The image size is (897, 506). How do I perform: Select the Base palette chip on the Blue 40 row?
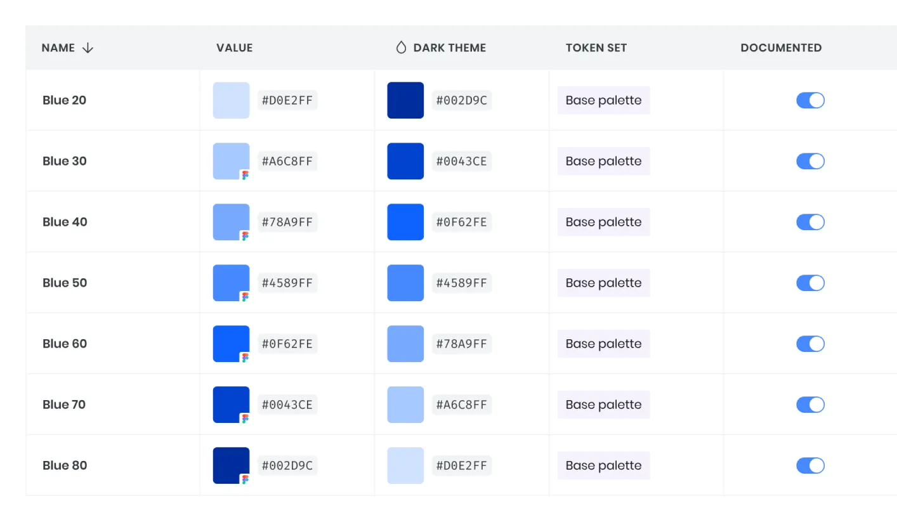(603, 222)
